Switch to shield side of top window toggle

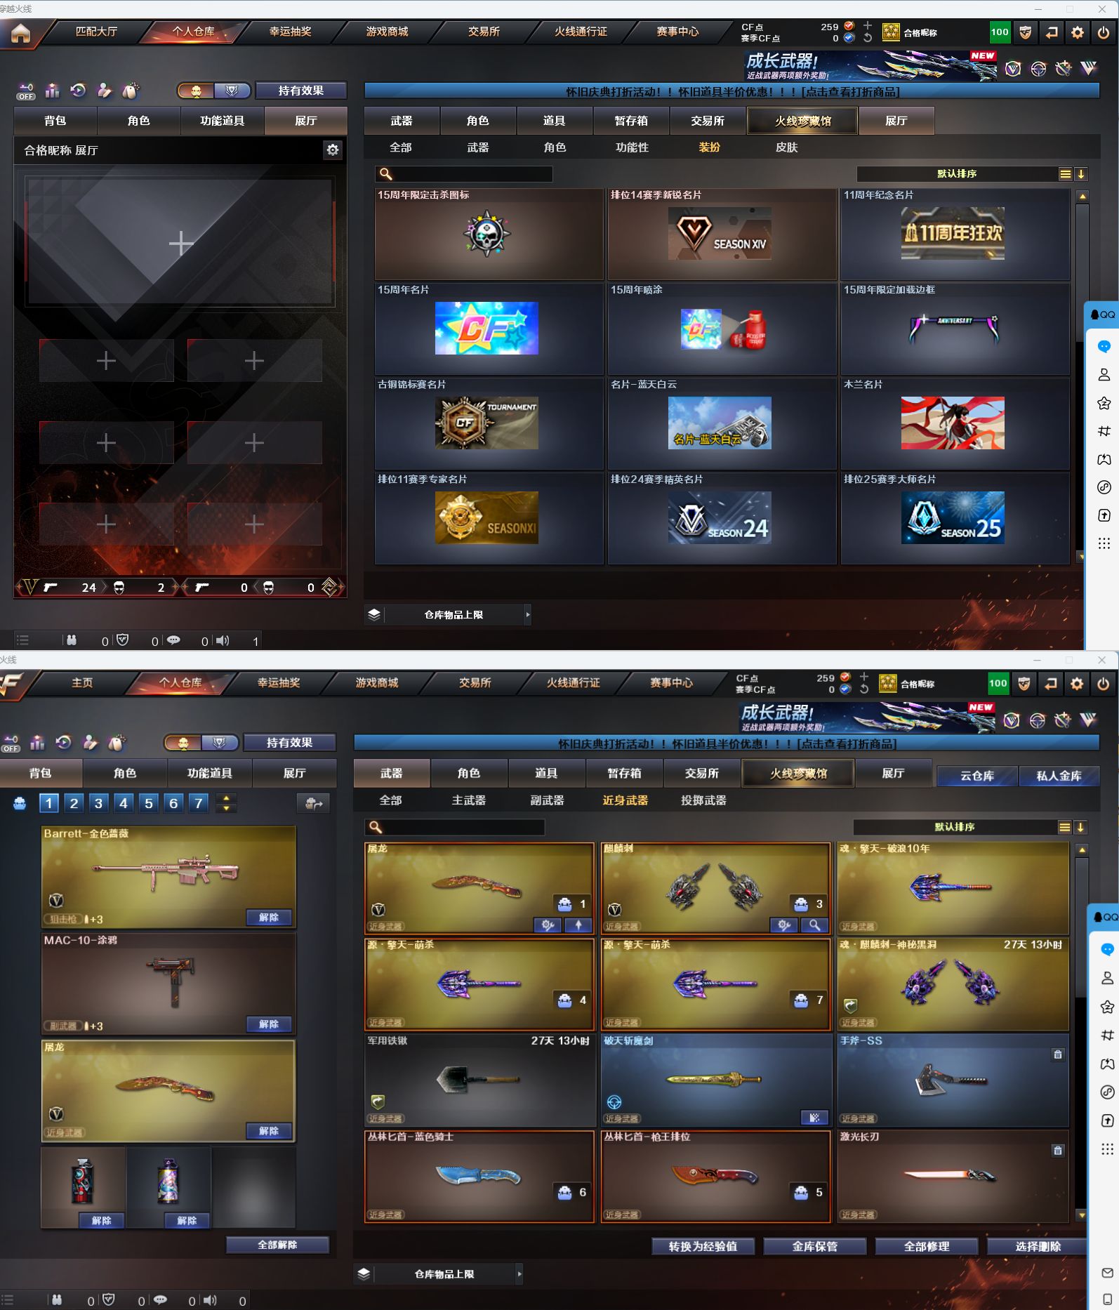point(232,91)
